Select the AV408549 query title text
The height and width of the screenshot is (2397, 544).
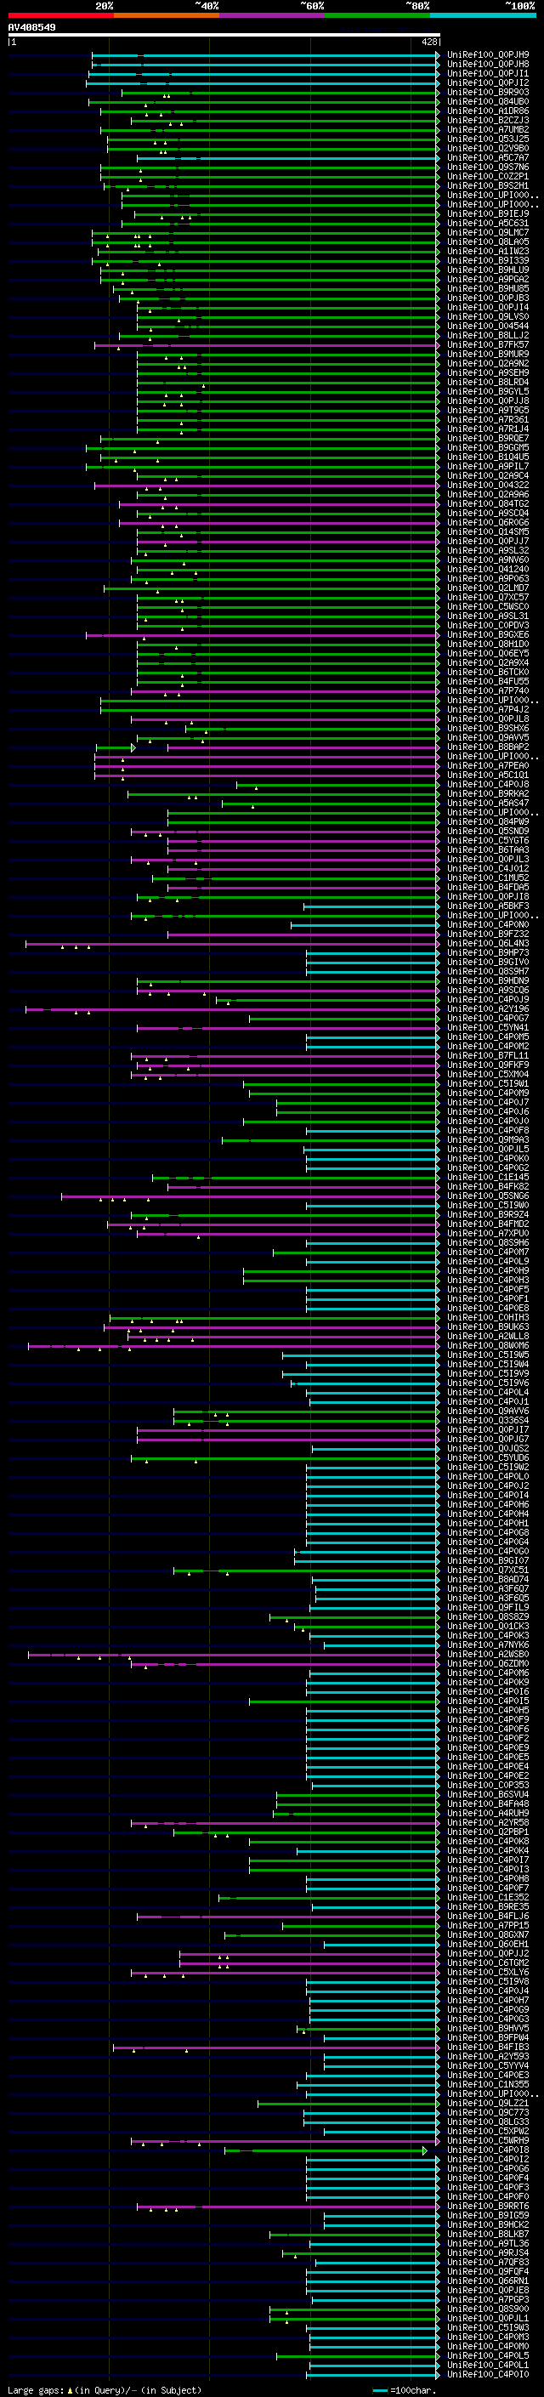(31, 27)
